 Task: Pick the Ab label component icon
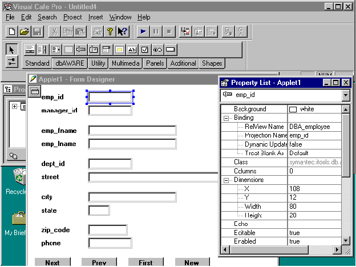click(x=132, y=49)
